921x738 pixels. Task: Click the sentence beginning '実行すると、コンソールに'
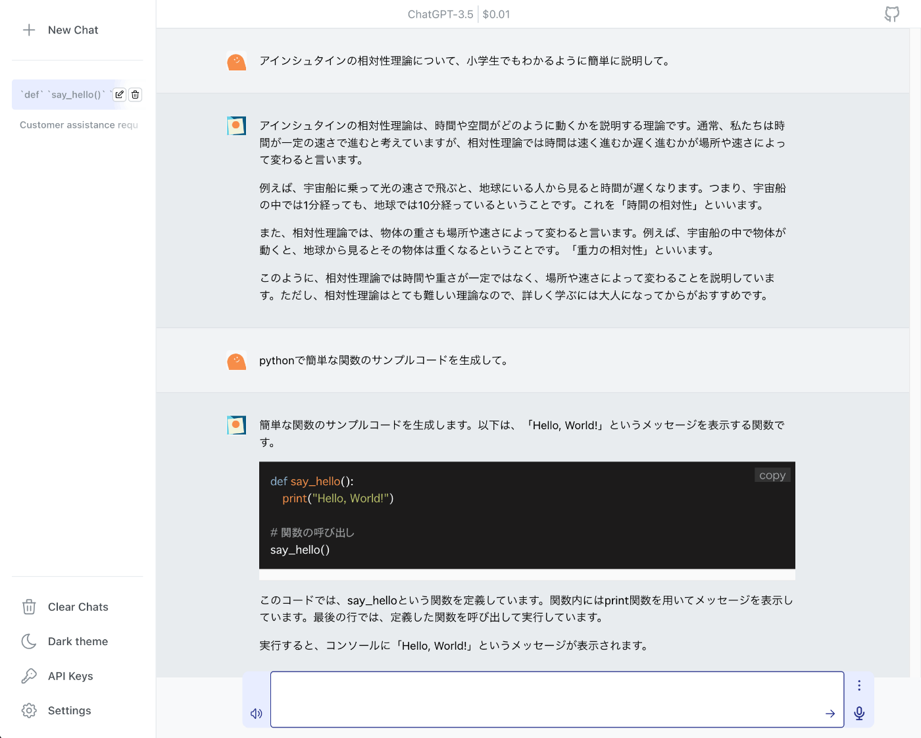click(455, 646)
